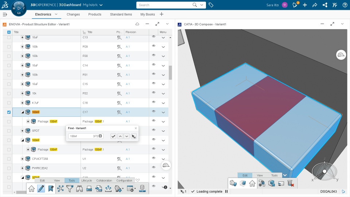Open ENOVIA widget menu chevron

[x=167, y=24]
